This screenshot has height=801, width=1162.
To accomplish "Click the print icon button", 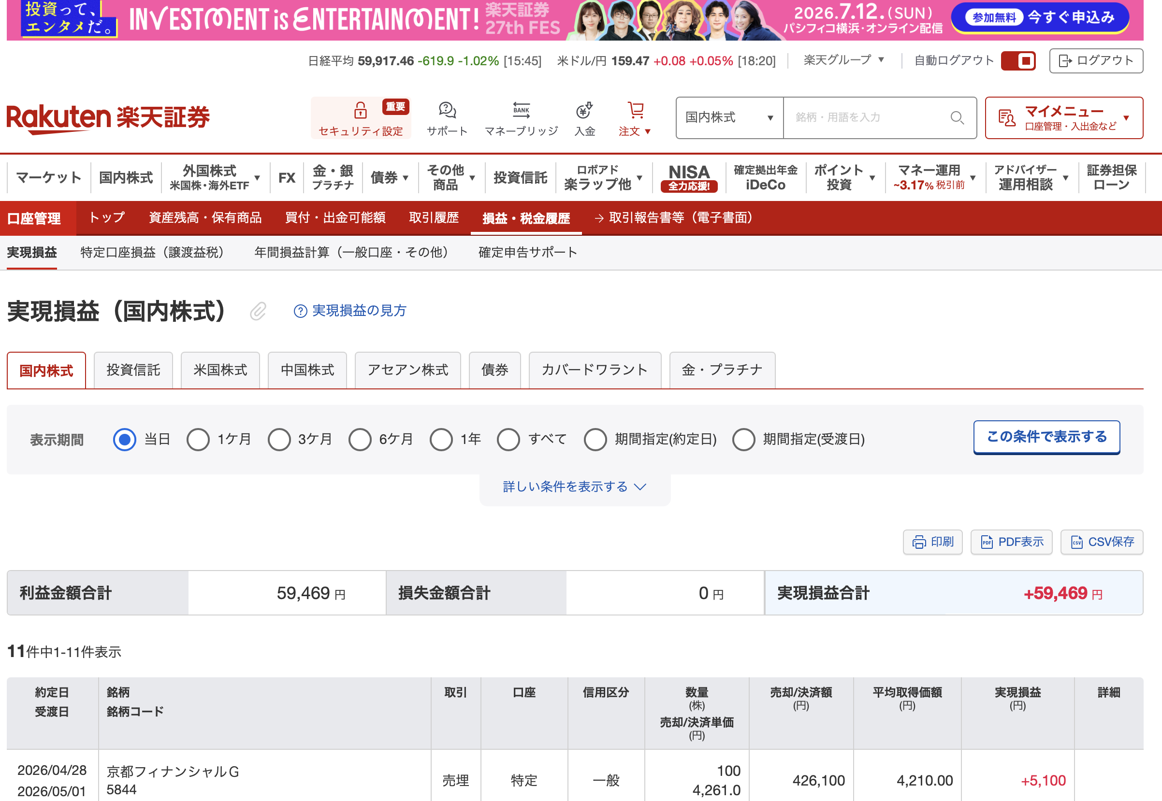I will click(932, 542).
